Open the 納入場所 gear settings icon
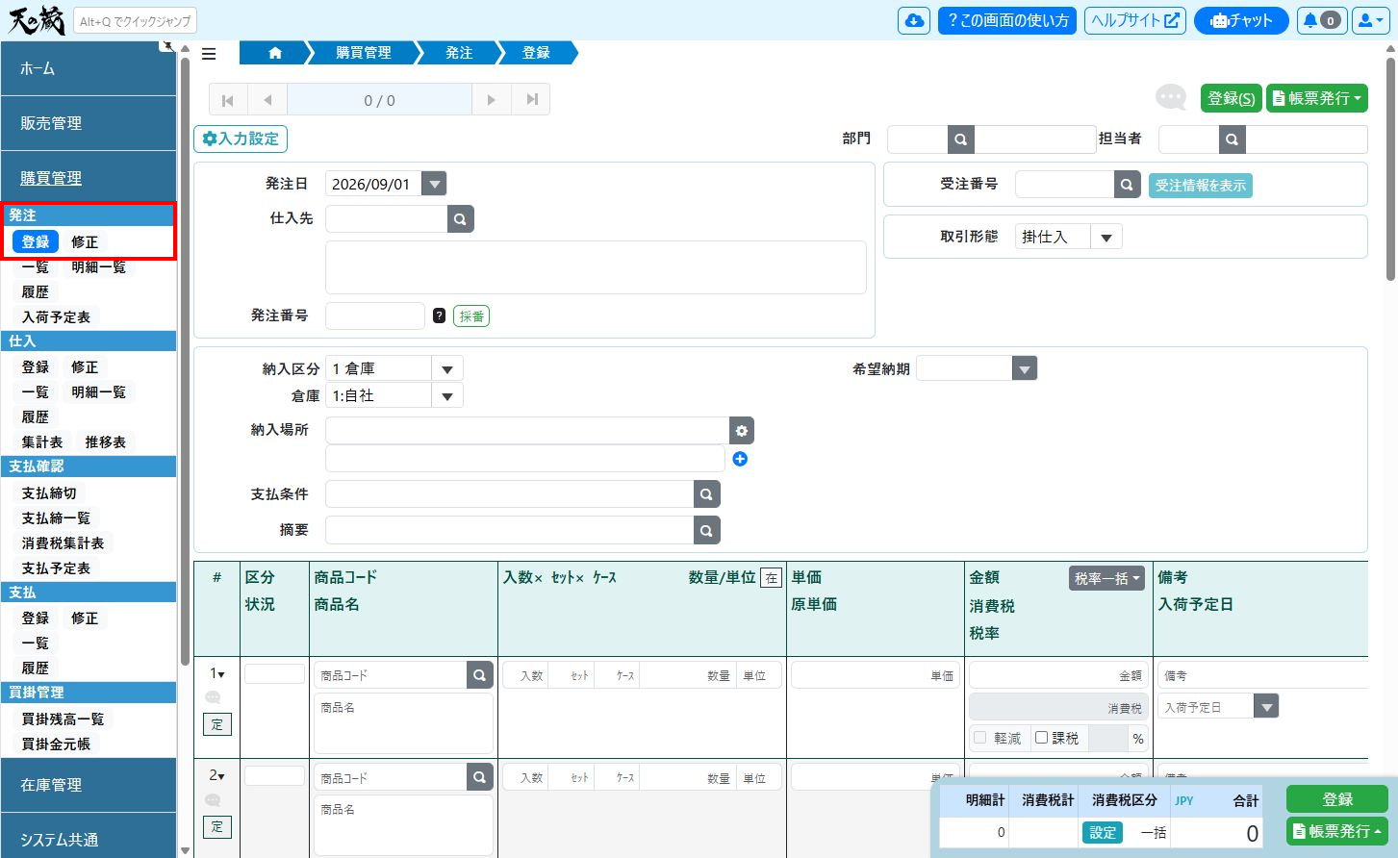 point(741,431)
